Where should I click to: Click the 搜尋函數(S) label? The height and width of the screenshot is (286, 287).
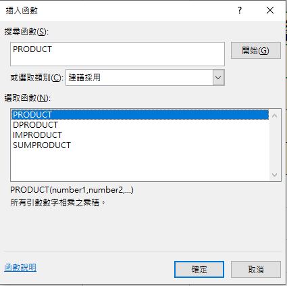pos(26,32)
